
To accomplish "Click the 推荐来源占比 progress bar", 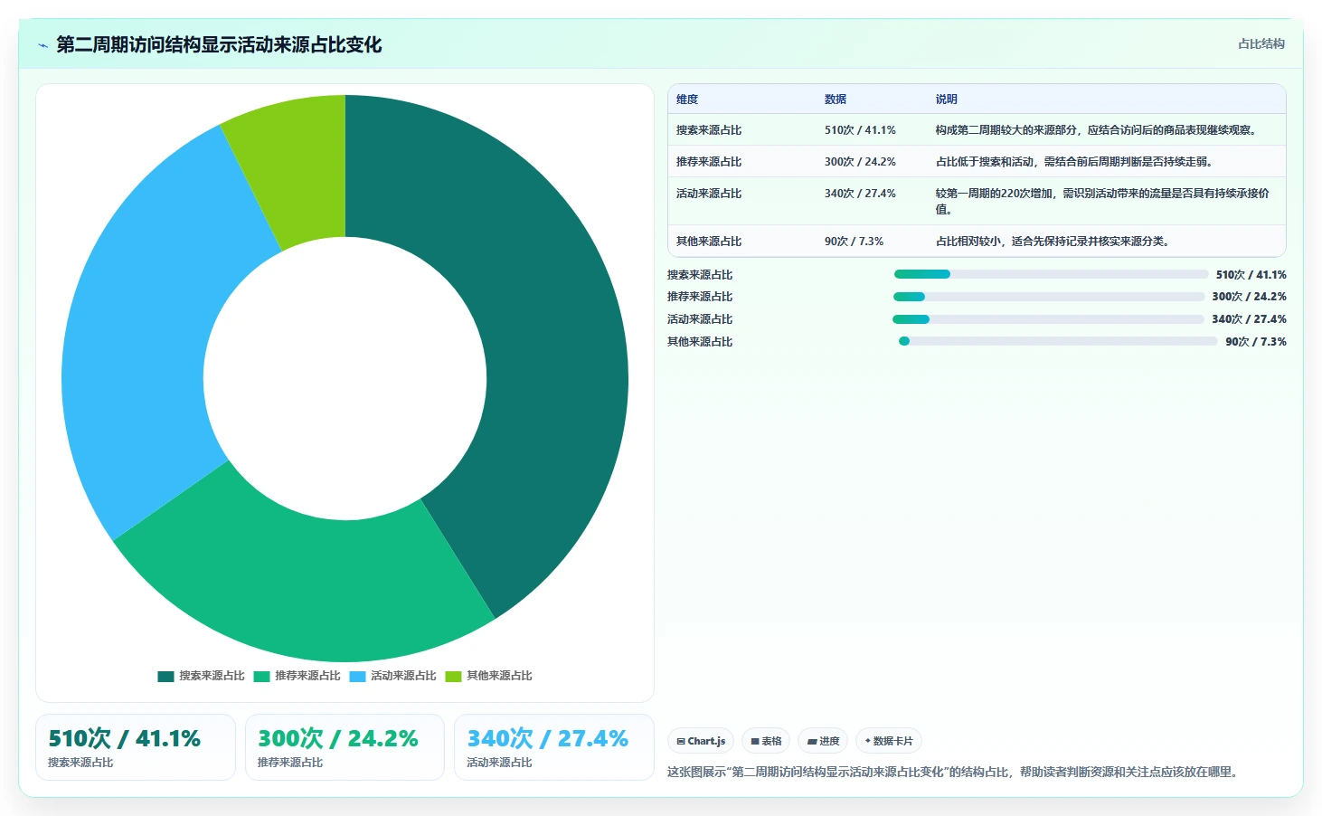I will tap(1049, 297).
